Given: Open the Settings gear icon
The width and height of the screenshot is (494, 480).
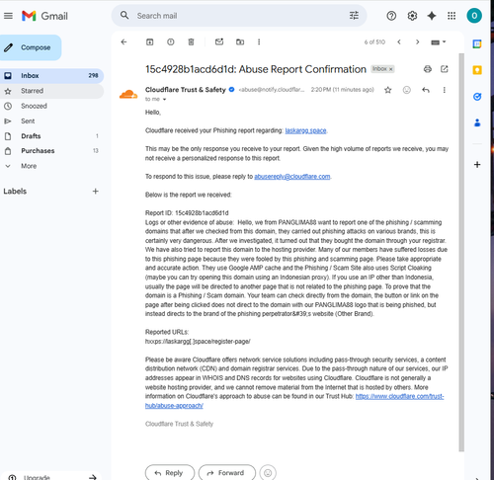Looking at the screenshot, I should pos(412,16).
